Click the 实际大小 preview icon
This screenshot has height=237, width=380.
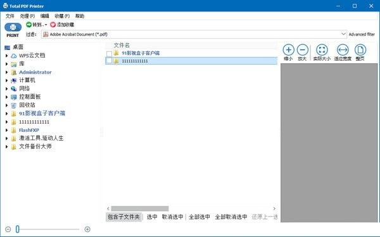322,50
